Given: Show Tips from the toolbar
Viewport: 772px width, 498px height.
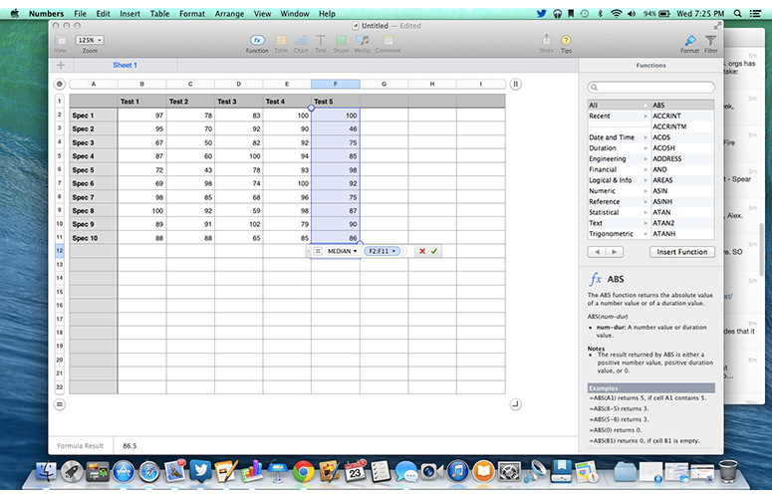Looking at the screenshot, I should (566, 43).
